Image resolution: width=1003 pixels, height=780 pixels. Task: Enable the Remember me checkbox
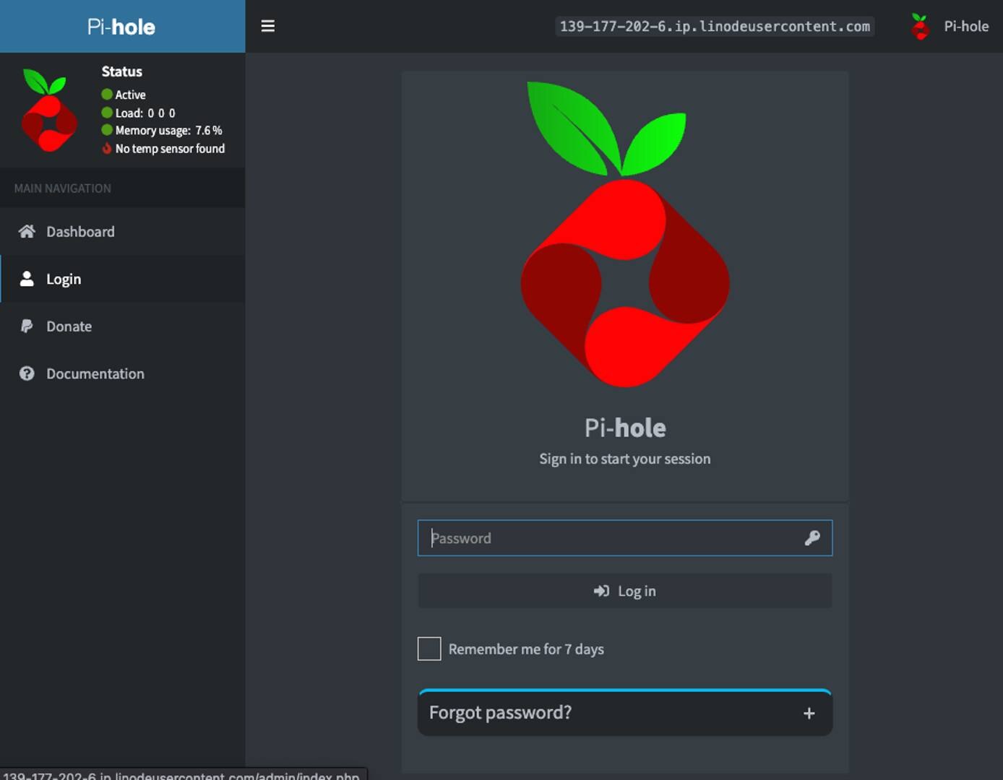coord(429,649)
